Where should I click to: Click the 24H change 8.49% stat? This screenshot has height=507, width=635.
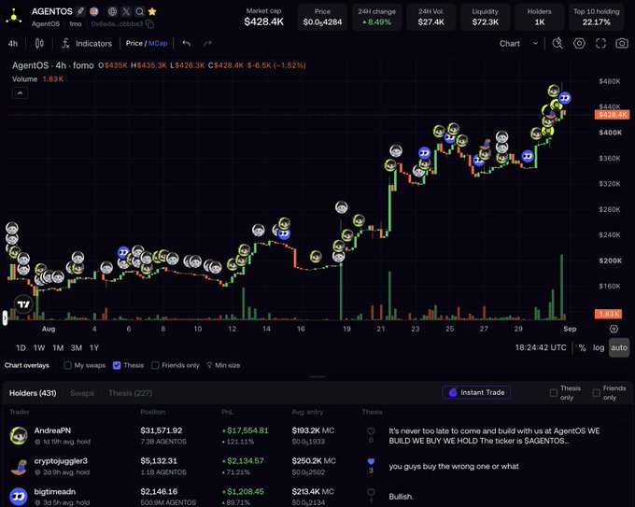[x=376, y=17]
